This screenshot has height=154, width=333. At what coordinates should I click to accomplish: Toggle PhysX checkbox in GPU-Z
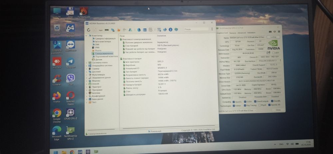tap(259, 105)
